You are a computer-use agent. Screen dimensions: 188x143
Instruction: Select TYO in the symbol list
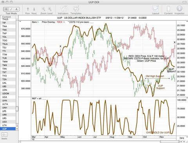click(x=8, y=76)
